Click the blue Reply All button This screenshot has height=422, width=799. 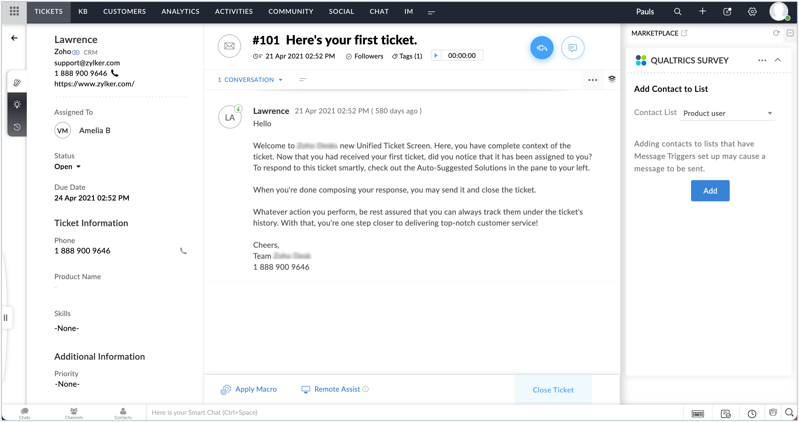[542, 48]
